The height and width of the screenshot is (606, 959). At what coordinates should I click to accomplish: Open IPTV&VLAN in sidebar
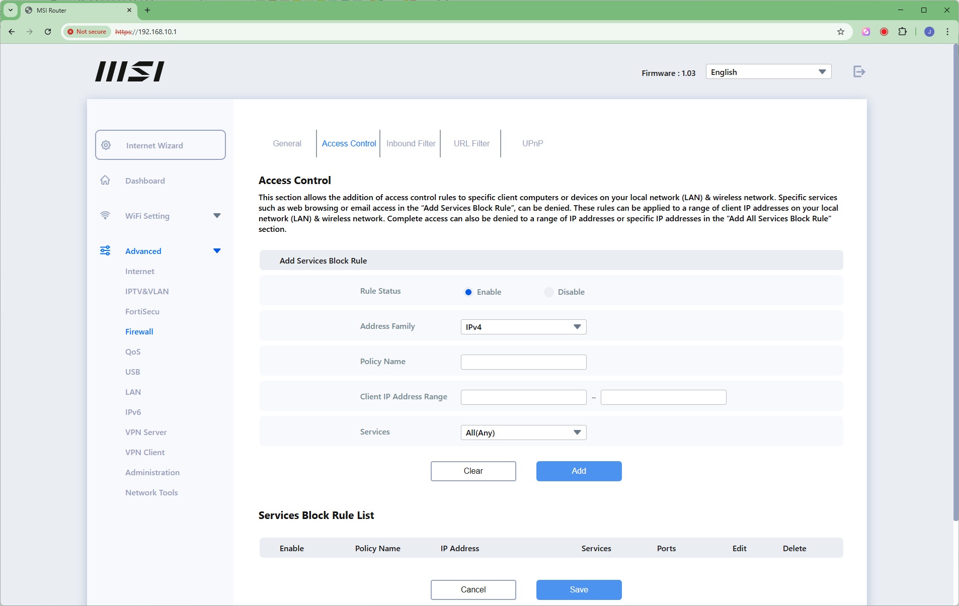tap(147, 291)
